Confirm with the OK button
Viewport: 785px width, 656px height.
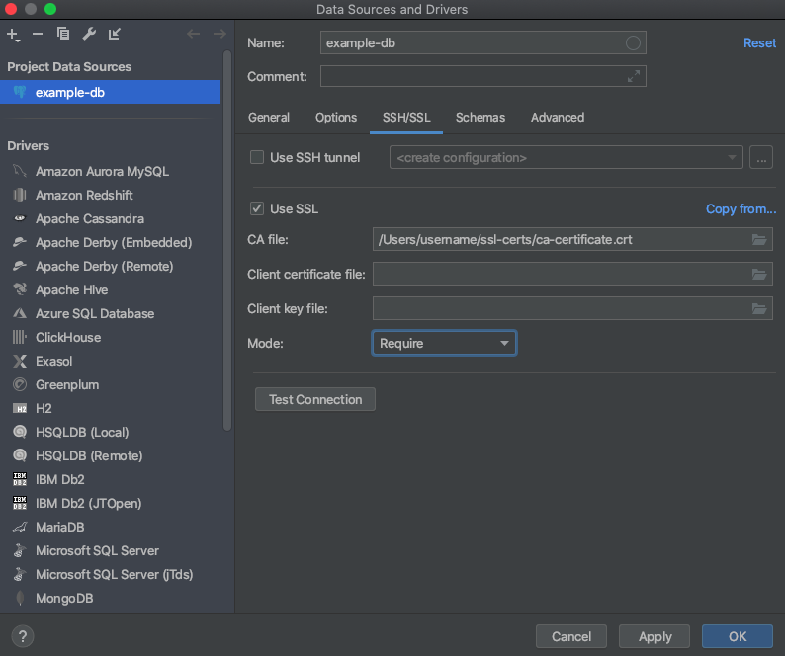coord(738,636)
